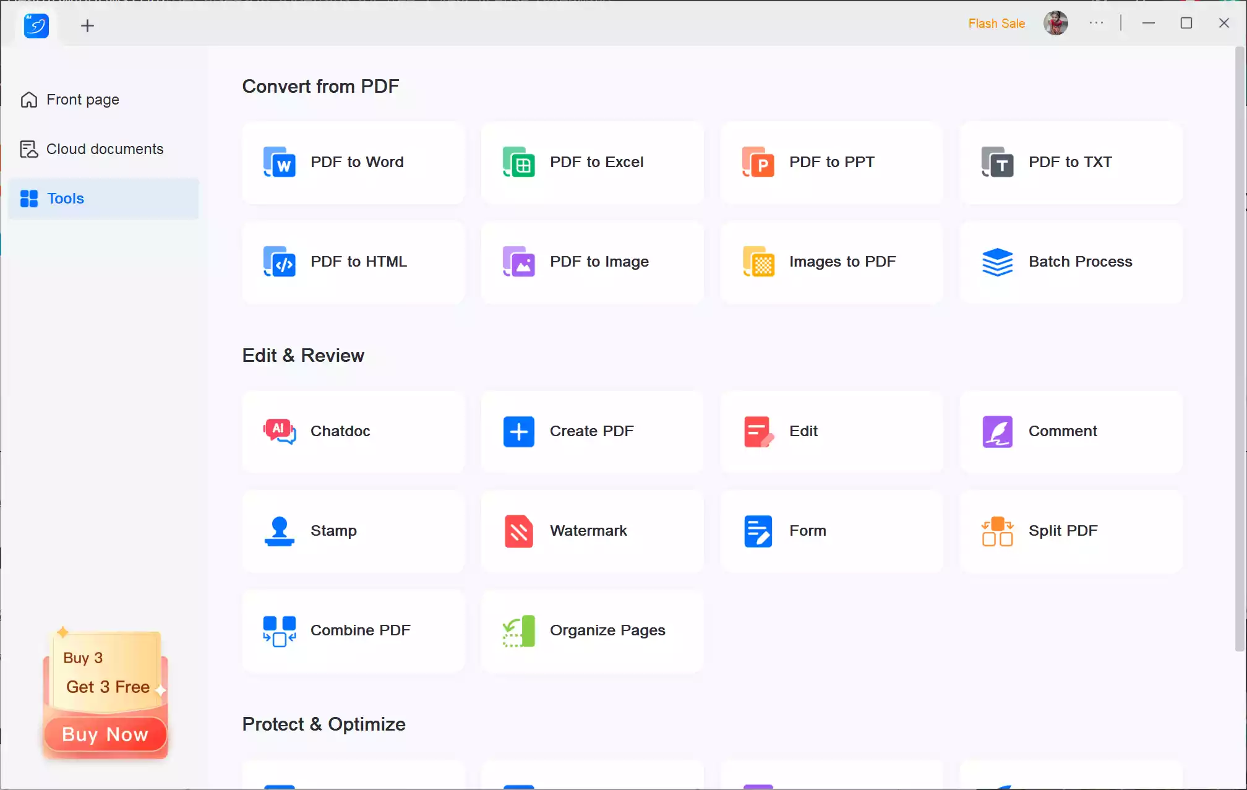
Task: Open the three-dot more options menu
Action: 1096,23
